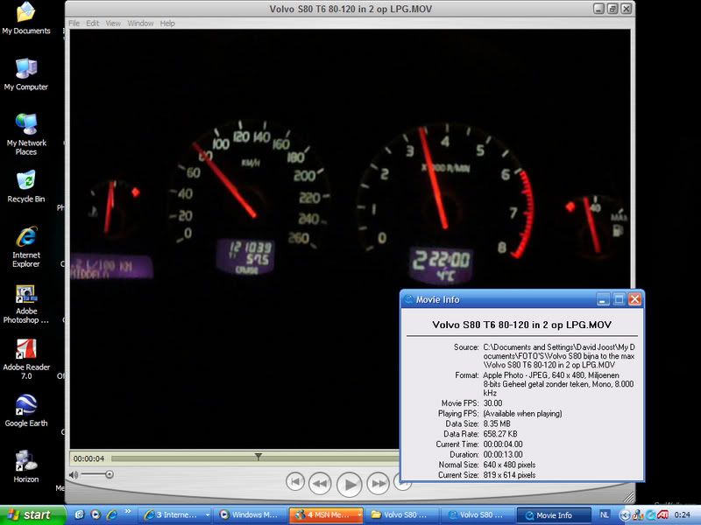Viewport: 701px width, 525px height.
Task: Open the NL language indicator
Action: (x=604, y=515)
